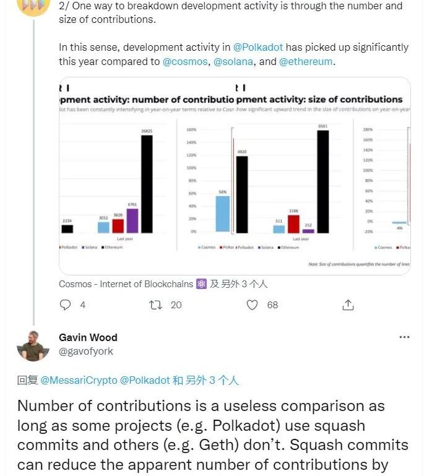This screenshot has height=476, width=424.
Task: Open the @ethereum mention link
Action: 306,62
